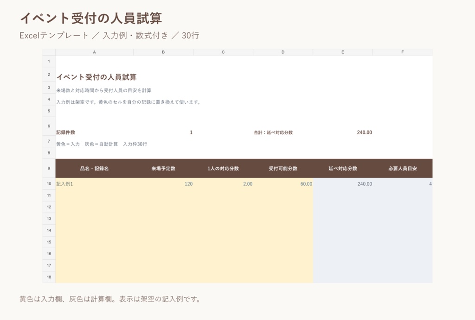Click the caption 黄色は入力欄、灰色は計算欄
Viewport: 475px width, 320px height.
110,299
